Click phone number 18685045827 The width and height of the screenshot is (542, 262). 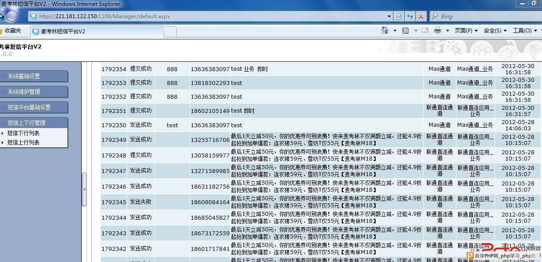[210, 218]
